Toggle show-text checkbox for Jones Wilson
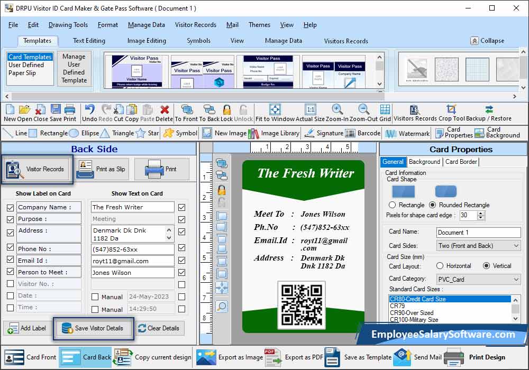The height and width of the screenshot is (370, 529). coord(182,273)
